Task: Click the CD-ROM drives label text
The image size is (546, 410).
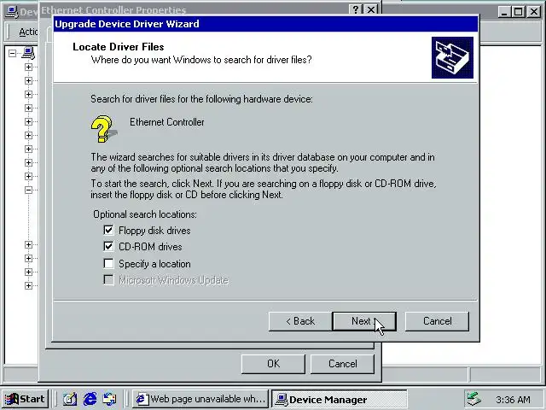Action: (150, 247)
